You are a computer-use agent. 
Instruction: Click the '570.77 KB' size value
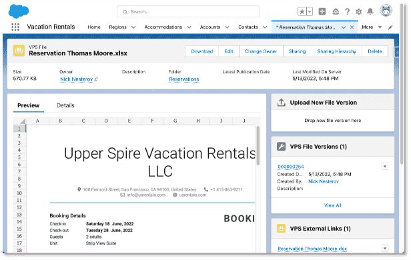click(25, 79)
